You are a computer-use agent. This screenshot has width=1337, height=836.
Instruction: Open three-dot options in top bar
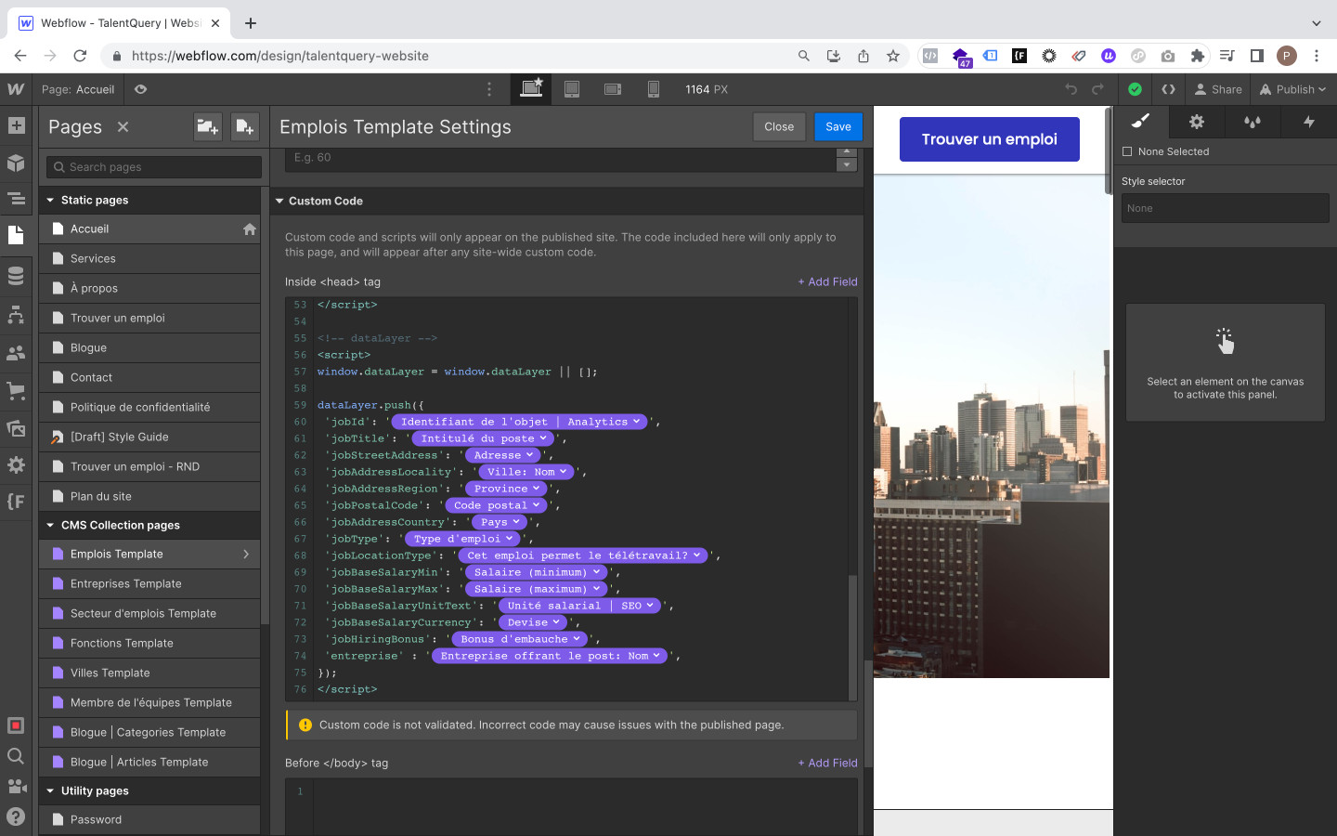[489, 89]
